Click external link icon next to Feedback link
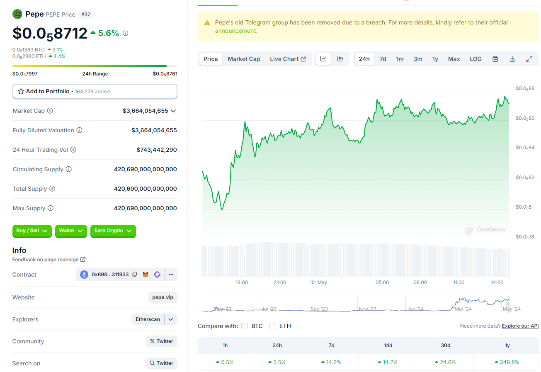The image size is (541, 372). point(83,260)
